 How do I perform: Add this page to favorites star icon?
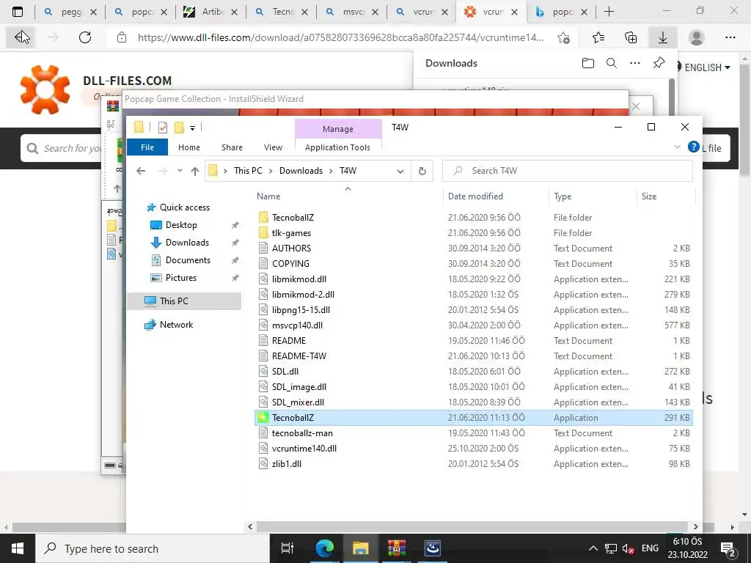pyautogui.click(x=564, y=37)
